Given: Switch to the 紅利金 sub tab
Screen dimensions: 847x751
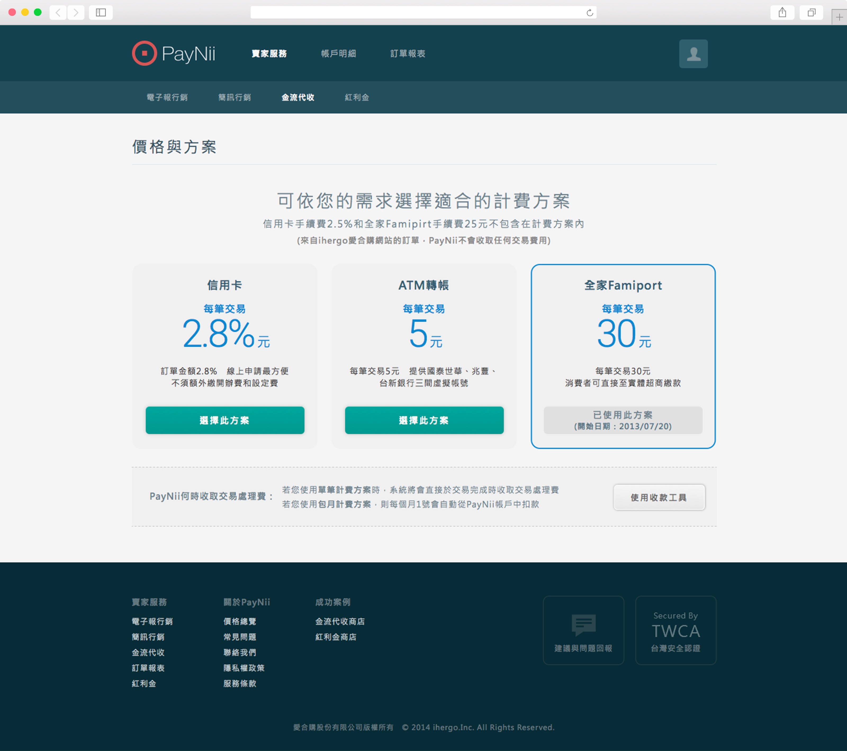Looking at the screenshot, I should tap(357, 97).
